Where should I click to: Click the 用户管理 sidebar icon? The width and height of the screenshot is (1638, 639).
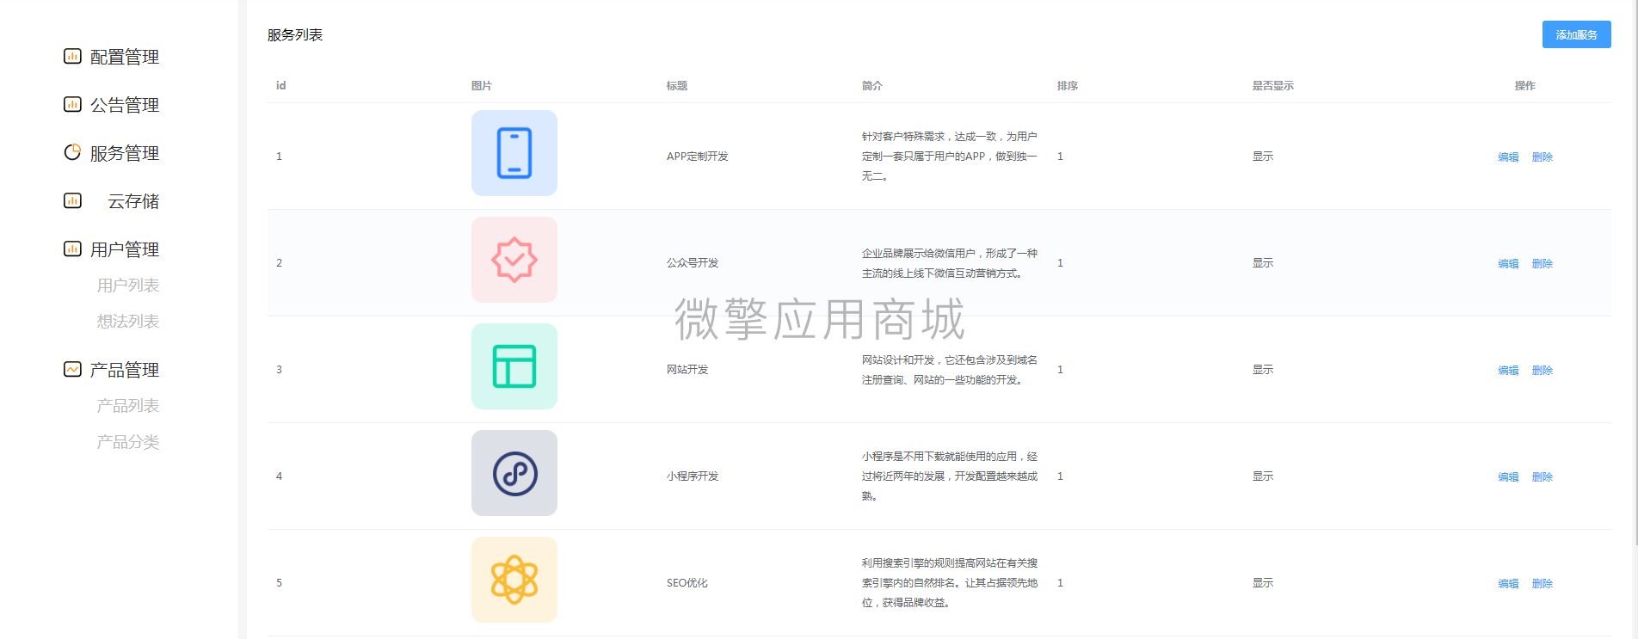point(72,249)
